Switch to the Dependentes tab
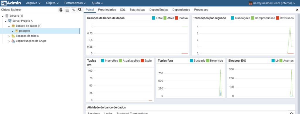This screenshot has height=114, width=300. (181, 10)
